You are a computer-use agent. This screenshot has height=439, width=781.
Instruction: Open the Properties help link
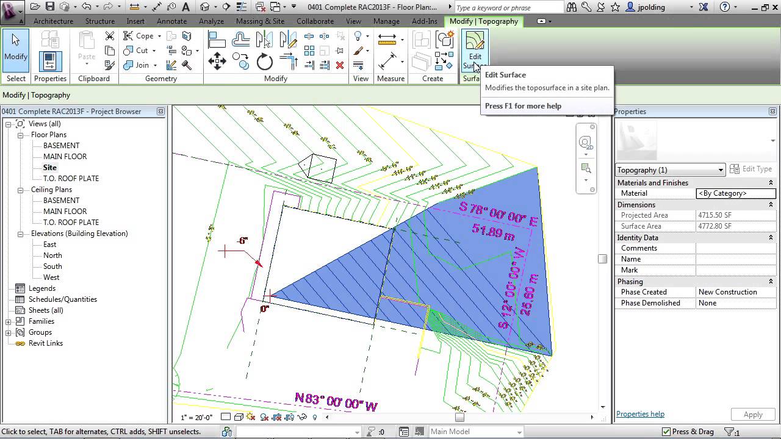point(640,414)
